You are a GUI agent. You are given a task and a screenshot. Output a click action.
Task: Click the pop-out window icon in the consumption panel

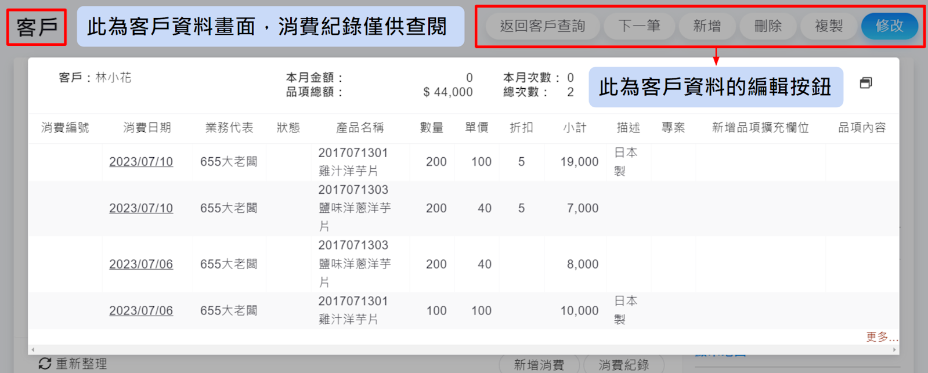pyautogui.click(x=865, y=83)
